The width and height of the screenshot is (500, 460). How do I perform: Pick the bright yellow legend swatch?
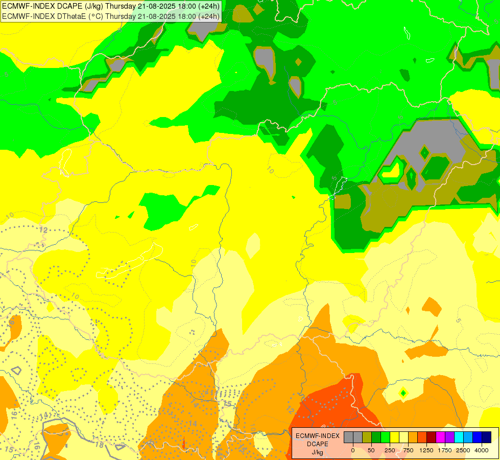pyautogui.click(x=395, y=438)
